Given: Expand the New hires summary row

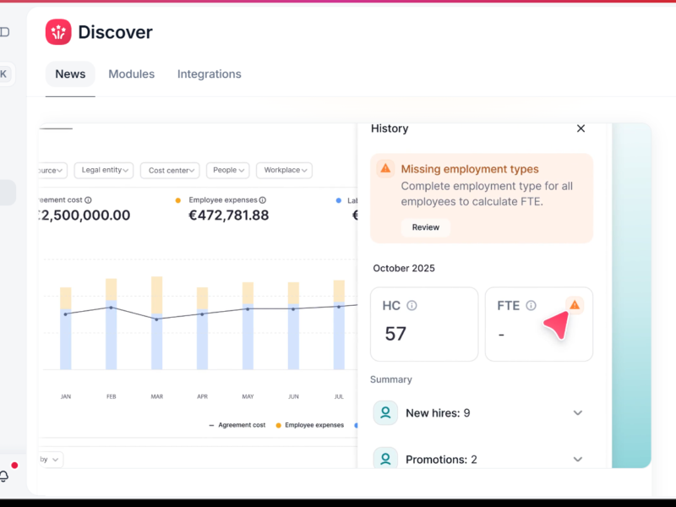Looking at the screenshot, I should pyautogui.click(x=578, y=413).
